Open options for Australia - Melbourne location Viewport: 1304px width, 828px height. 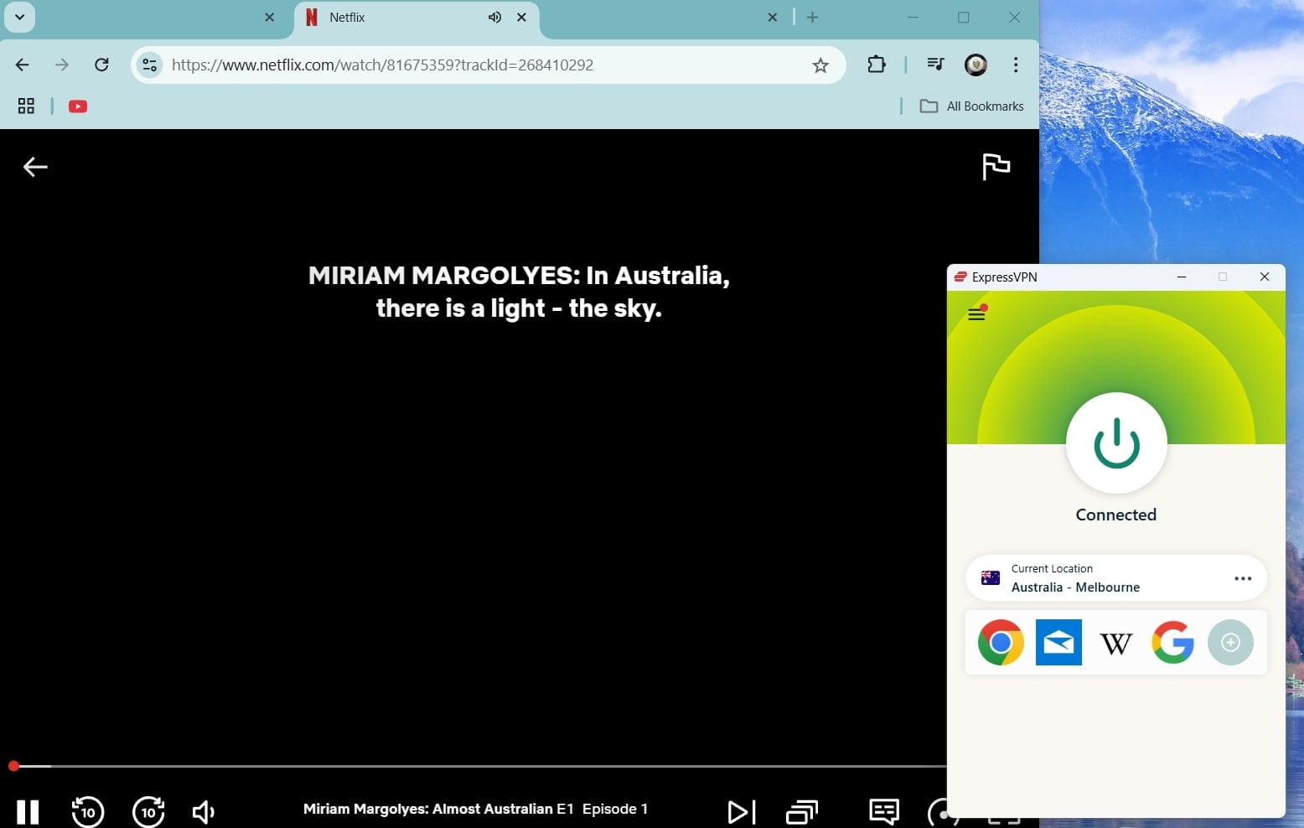coord(1243,578)
